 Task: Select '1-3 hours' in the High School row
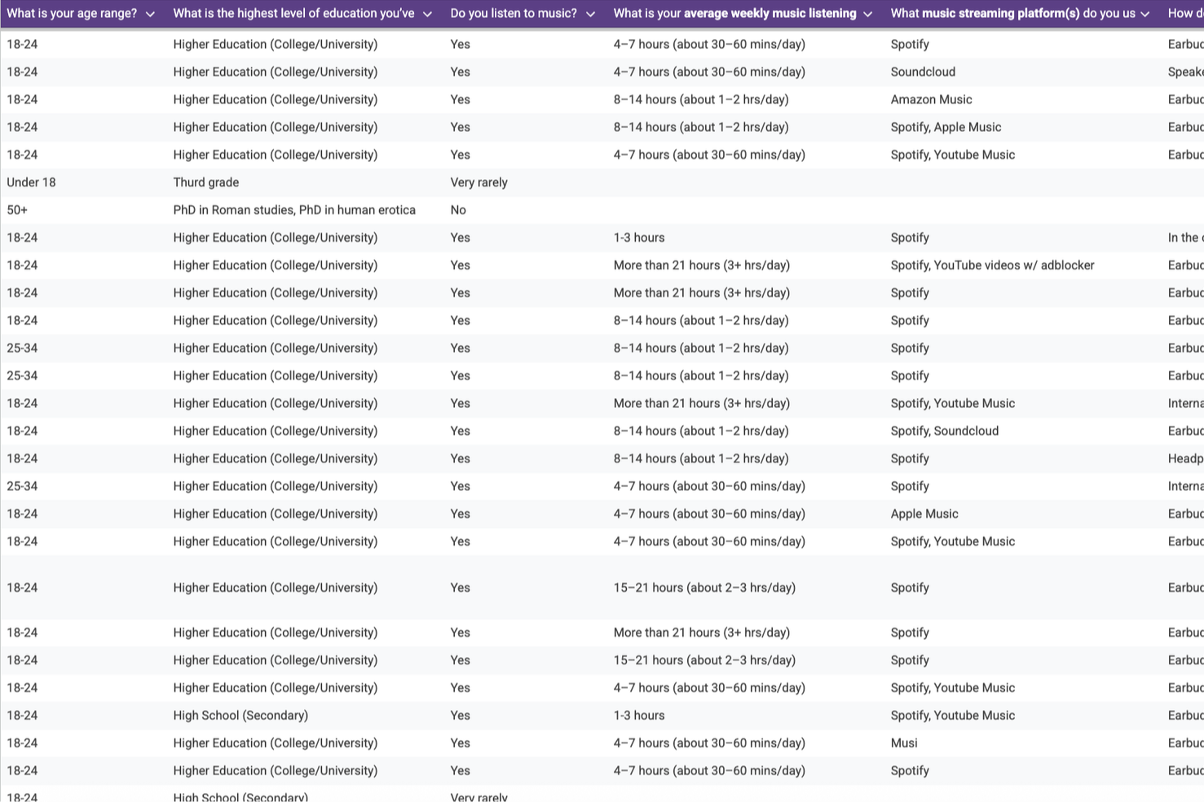639,715
